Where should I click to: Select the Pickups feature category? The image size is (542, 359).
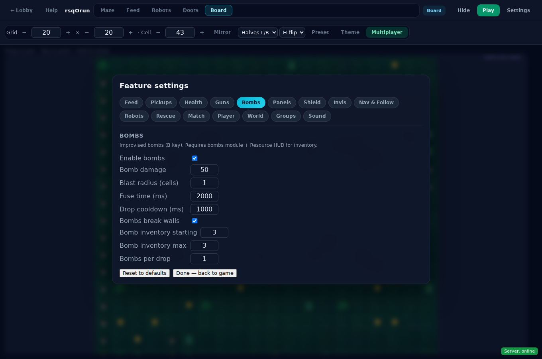click(x=161, y=103)
